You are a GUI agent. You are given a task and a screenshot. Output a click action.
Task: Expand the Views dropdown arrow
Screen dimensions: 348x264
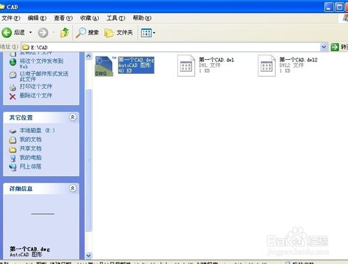[154, 33]
